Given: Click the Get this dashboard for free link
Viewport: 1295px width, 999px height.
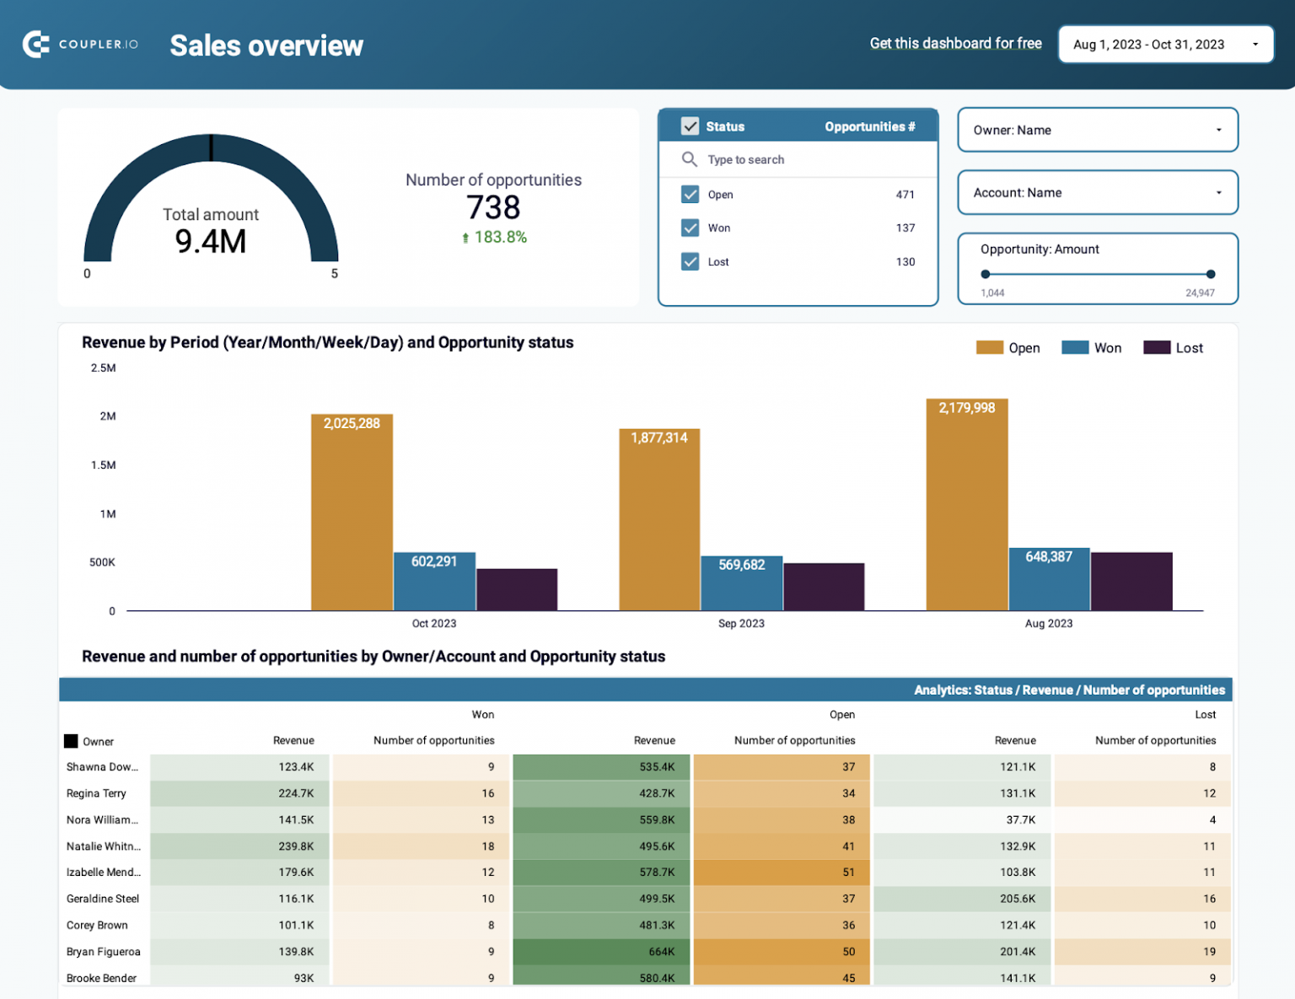Looking at the screenshot, I should pos(955,43).
